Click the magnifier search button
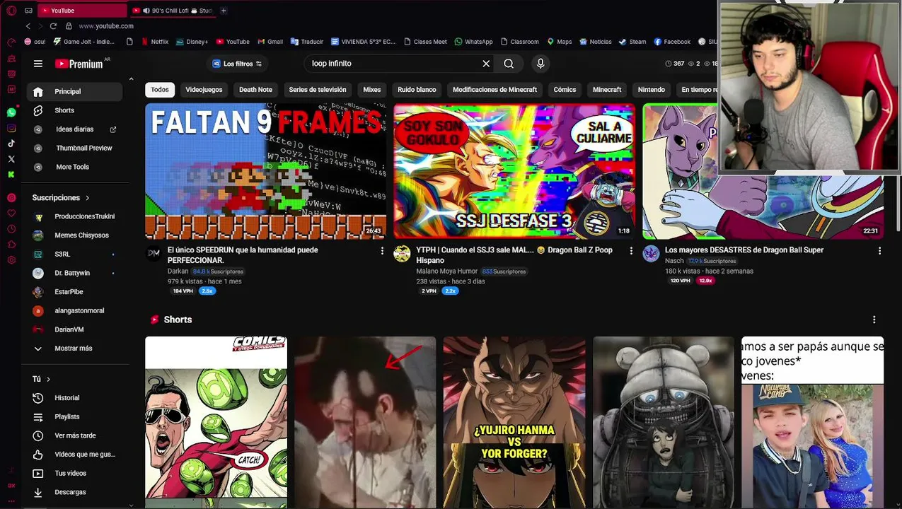This screenshot has width=902, height=509. pos(509,64)
